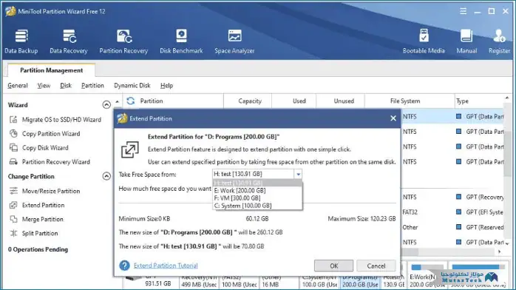Create Bootable Media
Screen dimensions: 516x290
pyautogui.click(x=424, y=41)
